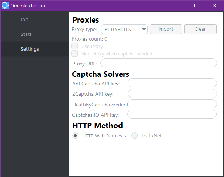The height and width of the screenshot is (177, 224).
Task: Select the Settings sidebar tab
Action: click(x=30, y=49)
